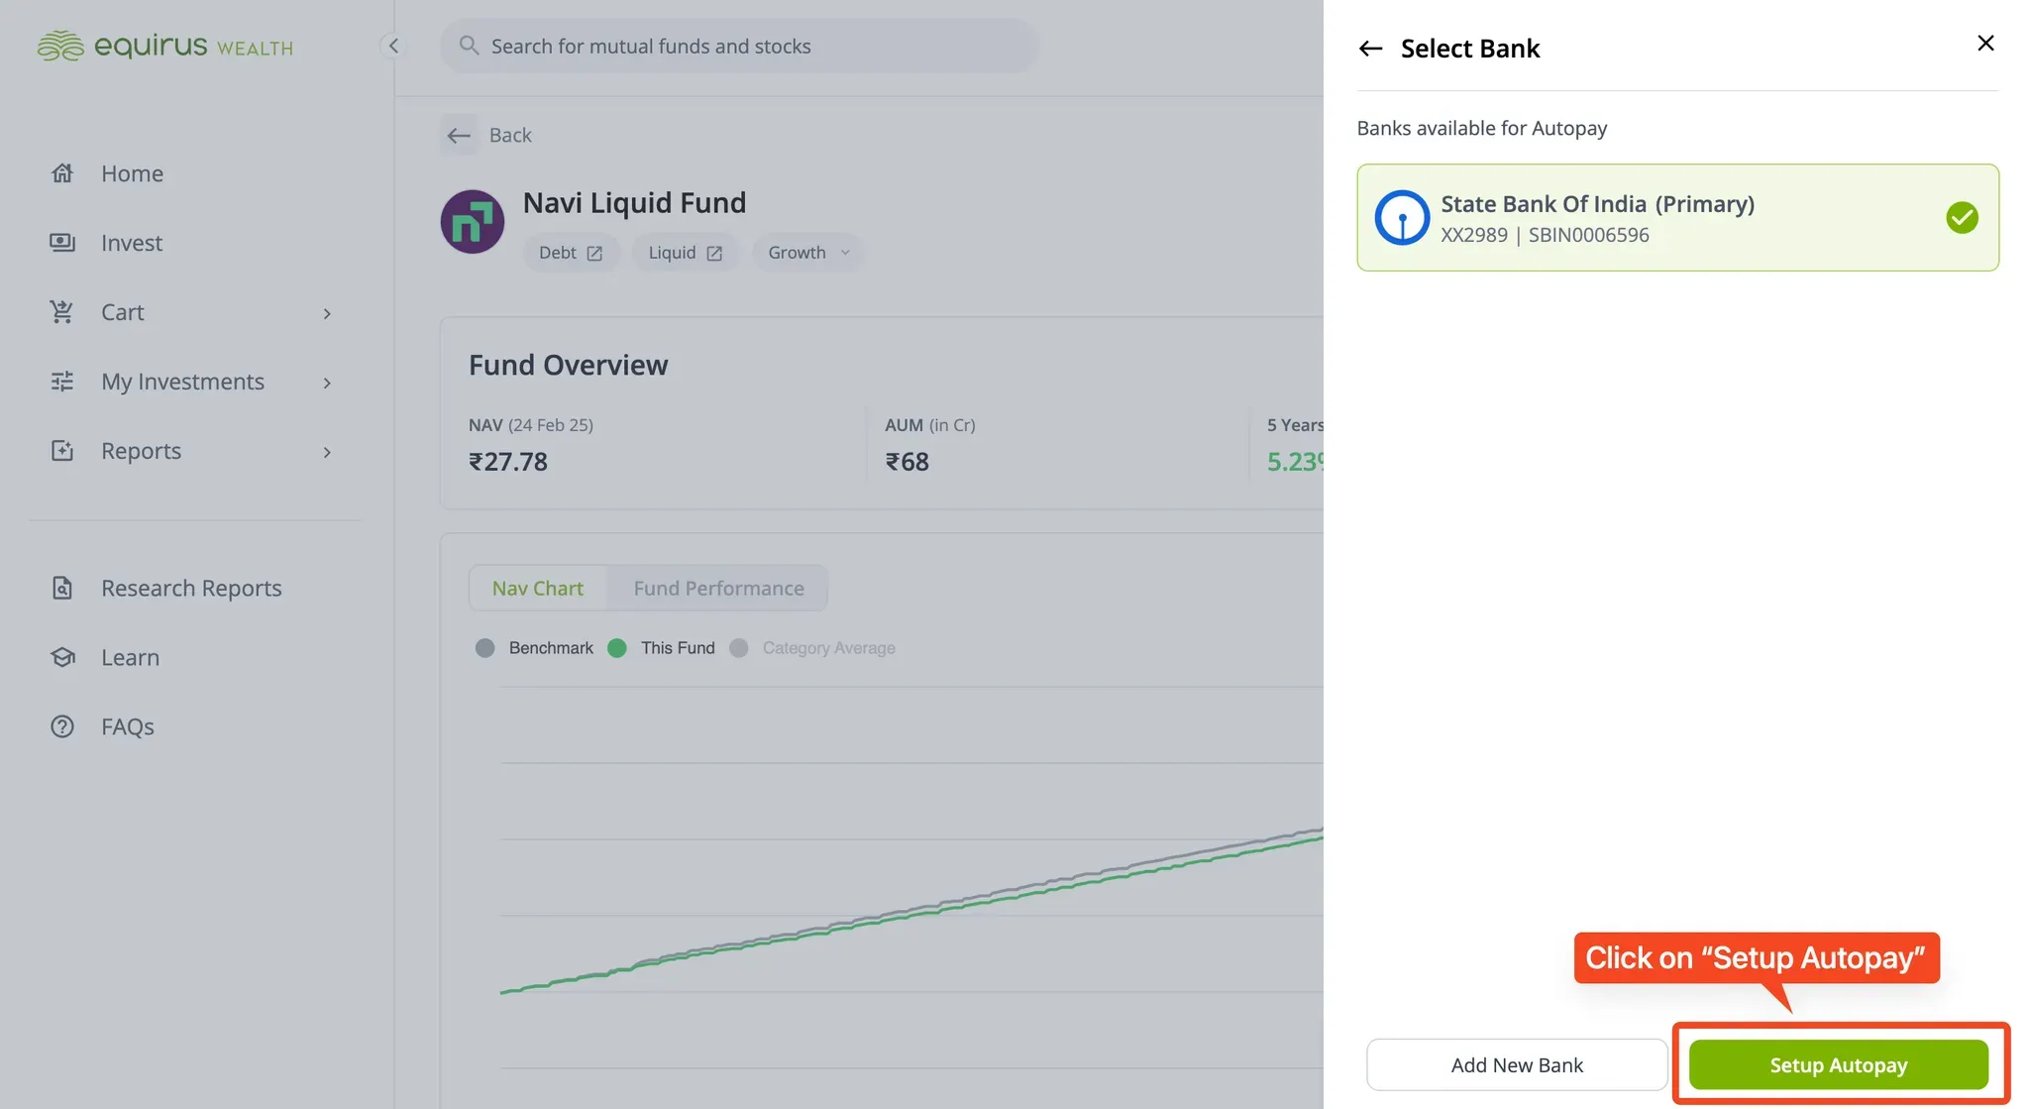Click the Banks available for Autopay label
Image resolution: width=2029 pixels, height=1109 pixels.
pyautogui.click(x=1482, y=128)
